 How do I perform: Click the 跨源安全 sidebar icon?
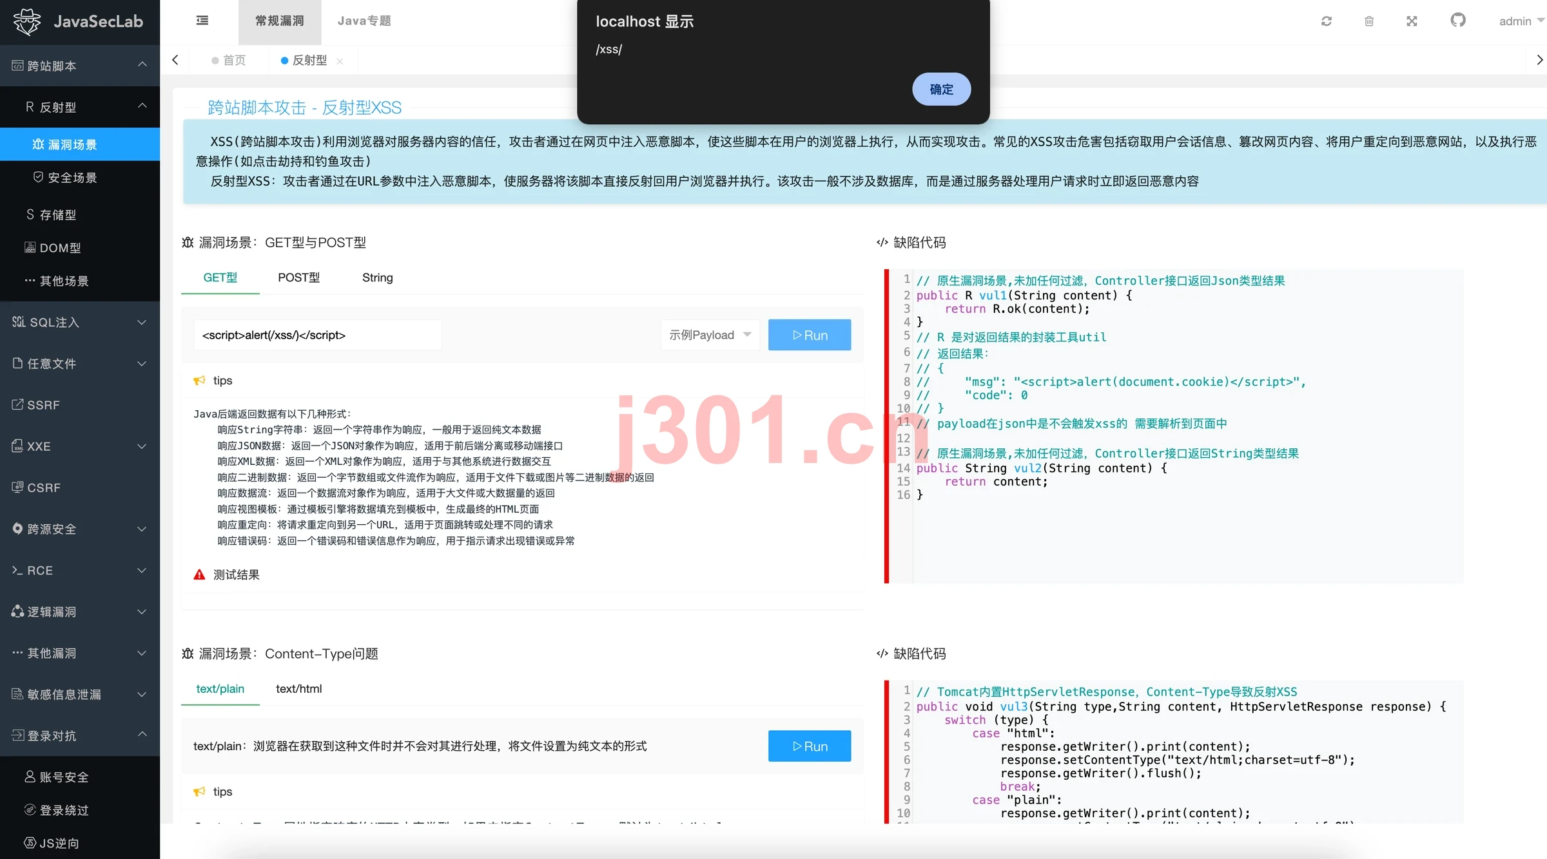click(17, 529)
